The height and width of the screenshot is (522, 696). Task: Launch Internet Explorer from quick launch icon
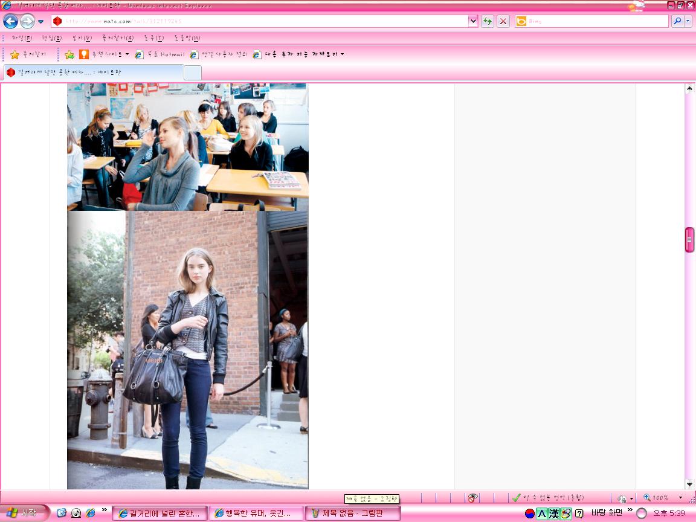click(91, 513)
